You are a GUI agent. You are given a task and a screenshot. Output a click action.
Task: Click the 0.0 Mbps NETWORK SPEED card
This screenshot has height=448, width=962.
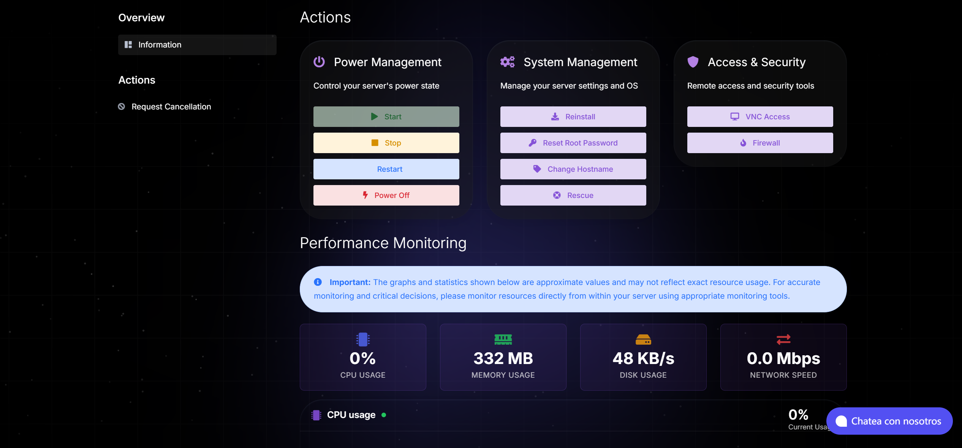pos(783,357)
